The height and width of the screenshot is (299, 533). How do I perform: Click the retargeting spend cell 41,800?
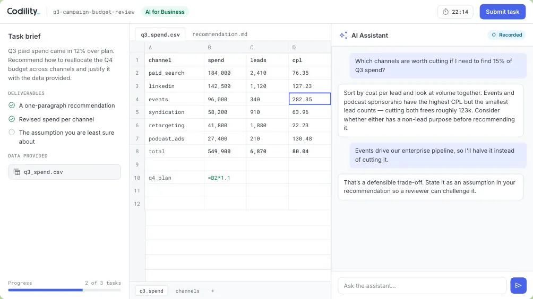pos(226,125)
